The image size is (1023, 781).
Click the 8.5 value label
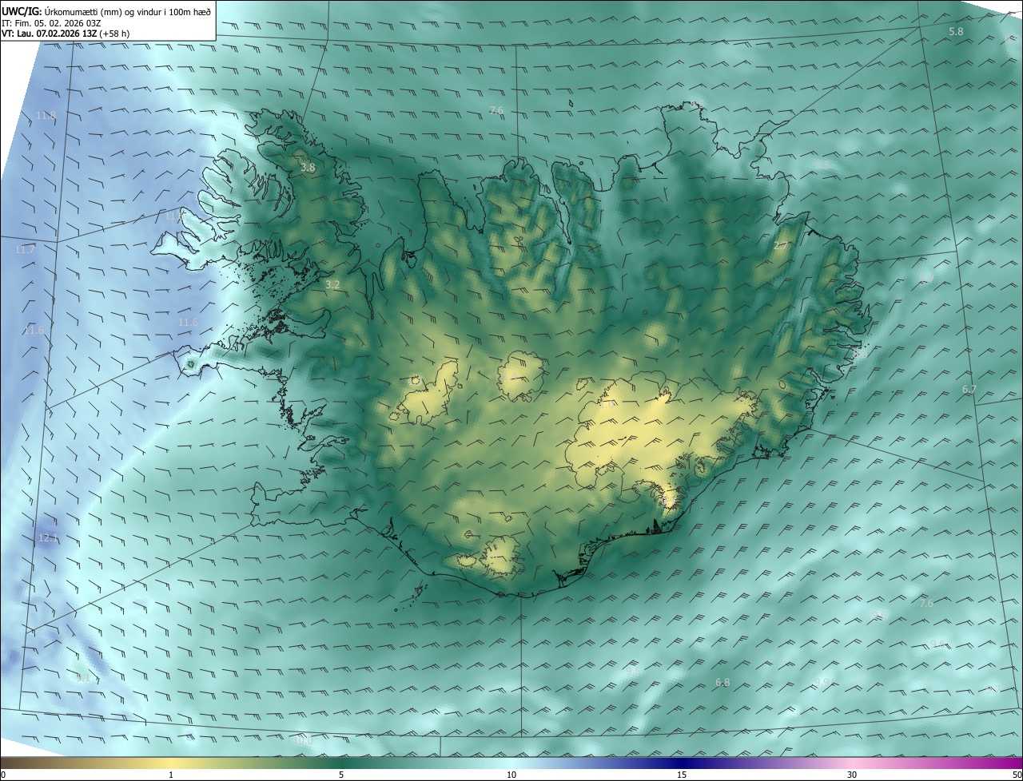[x=822, y=165]
